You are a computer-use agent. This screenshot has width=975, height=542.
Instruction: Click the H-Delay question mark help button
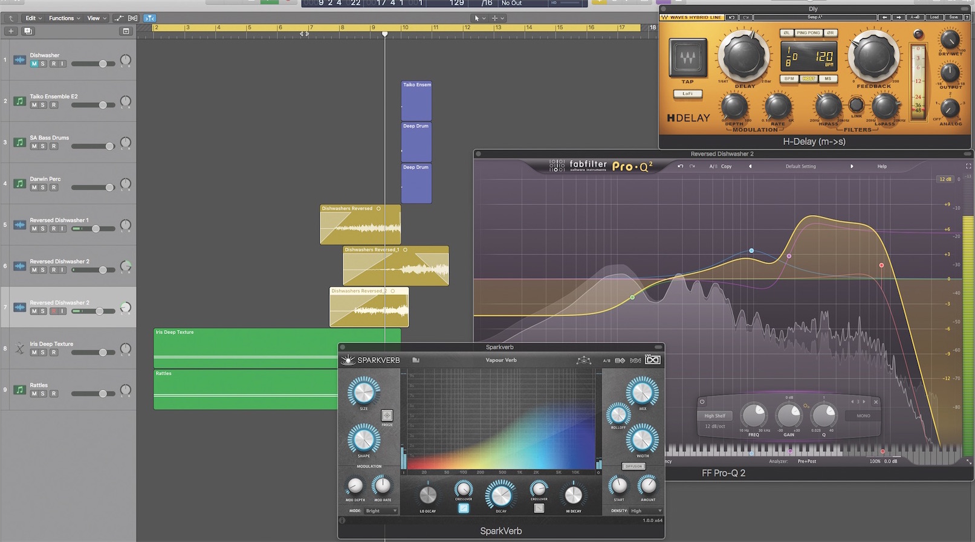967,18
